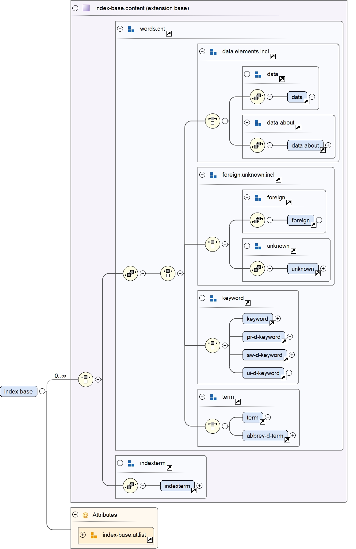Collapse the index-base.content extension base group

(x=75, y=8)
